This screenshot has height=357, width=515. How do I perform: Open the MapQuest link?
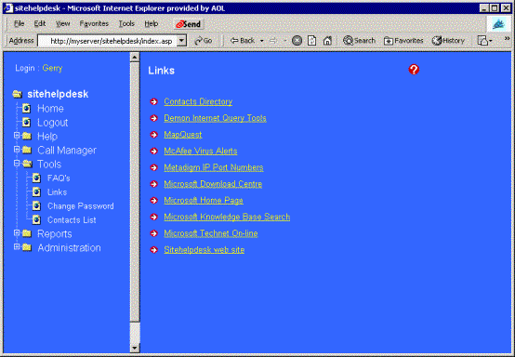(183, 134)
